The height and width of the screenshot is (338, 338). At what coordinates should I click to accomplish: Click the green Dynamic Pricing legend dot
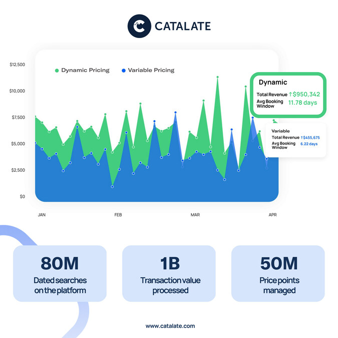(57, 71)
